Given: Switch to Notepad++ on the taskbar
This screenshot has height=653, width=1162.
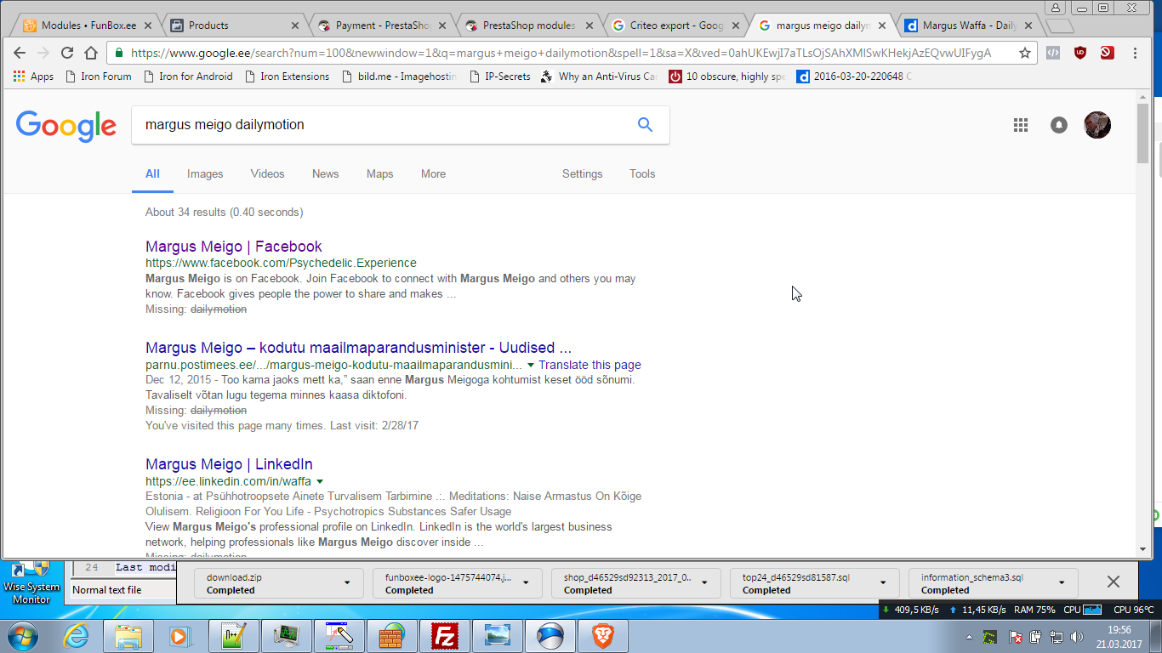Looking at the screenshot, I should 233,636.
